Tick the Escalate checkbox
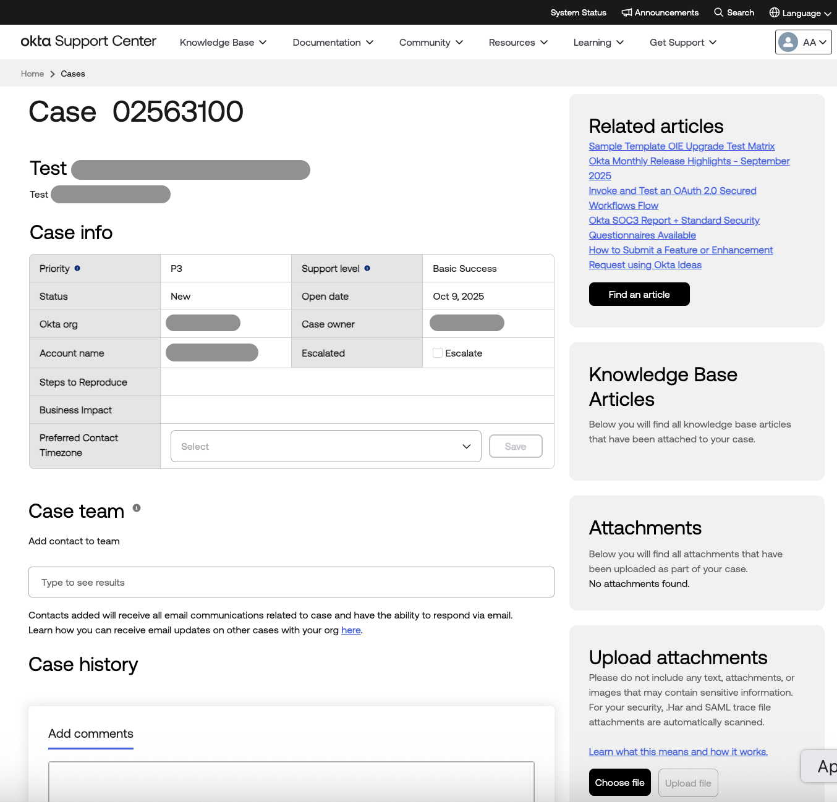 pyautogui.click(x=438, y=353)
